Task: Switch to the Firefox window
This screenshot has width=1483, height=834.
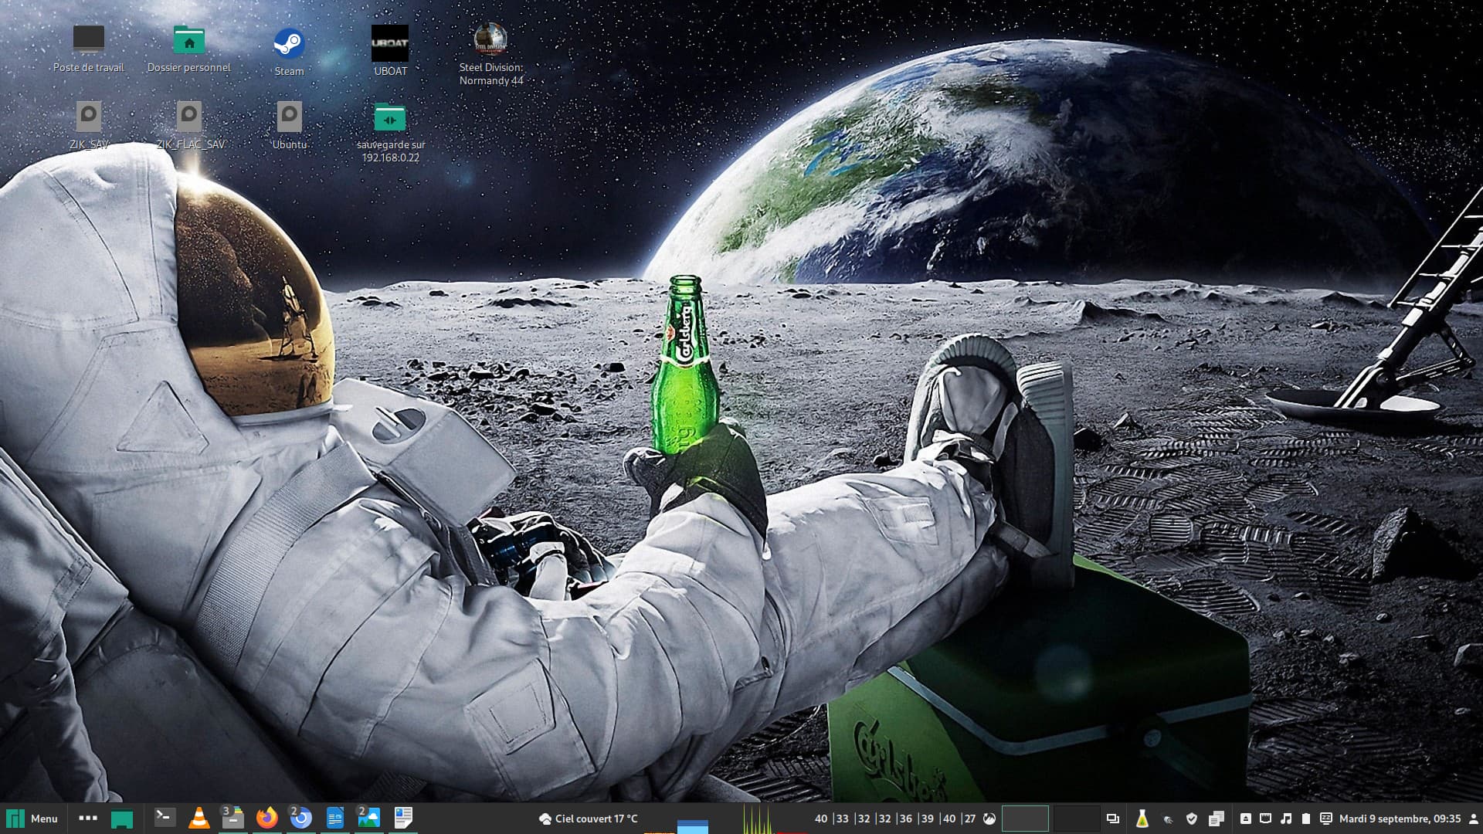Action: click(x=266, y=818)
